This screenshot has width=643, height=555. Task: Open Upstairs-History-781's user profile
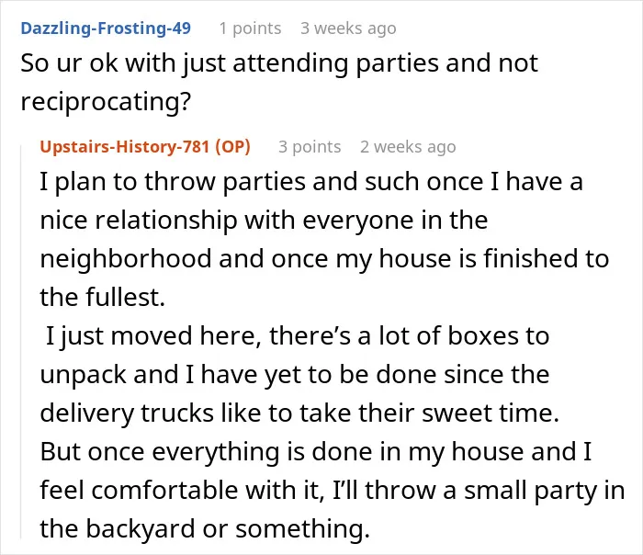click(x=126, y=146)
